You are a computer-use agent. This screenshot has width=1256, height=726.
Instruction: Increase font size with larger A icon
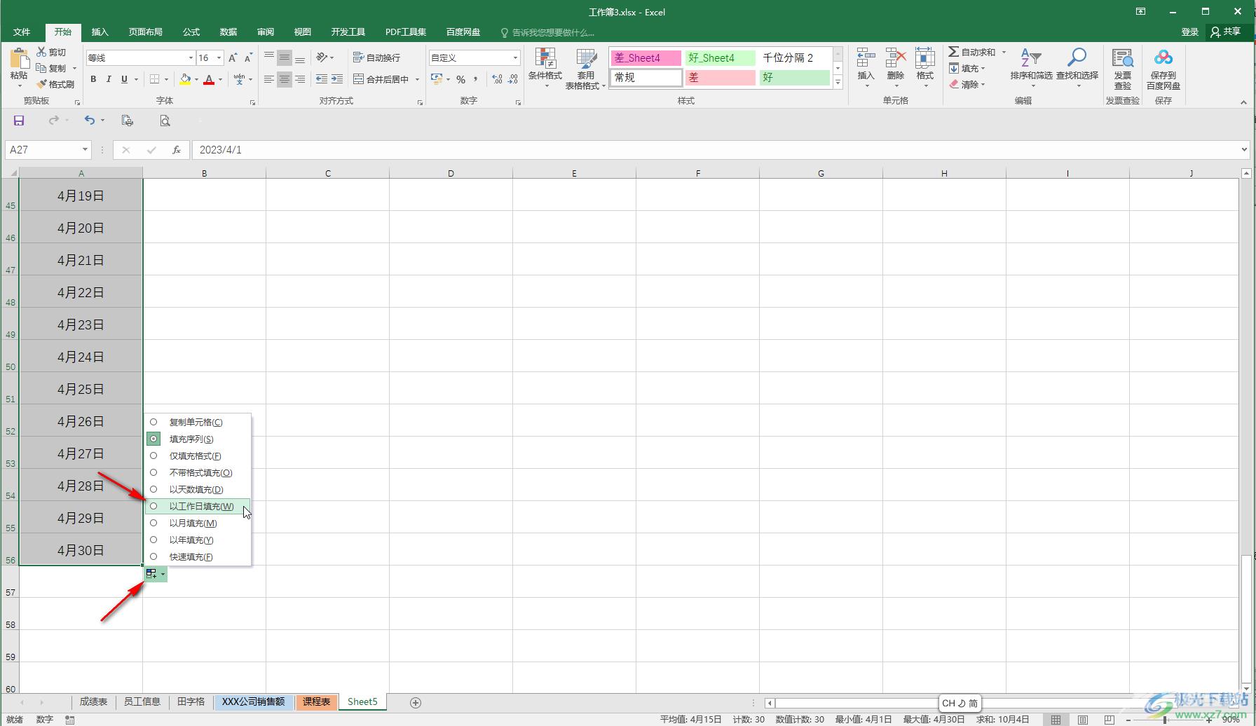[233, 57]
